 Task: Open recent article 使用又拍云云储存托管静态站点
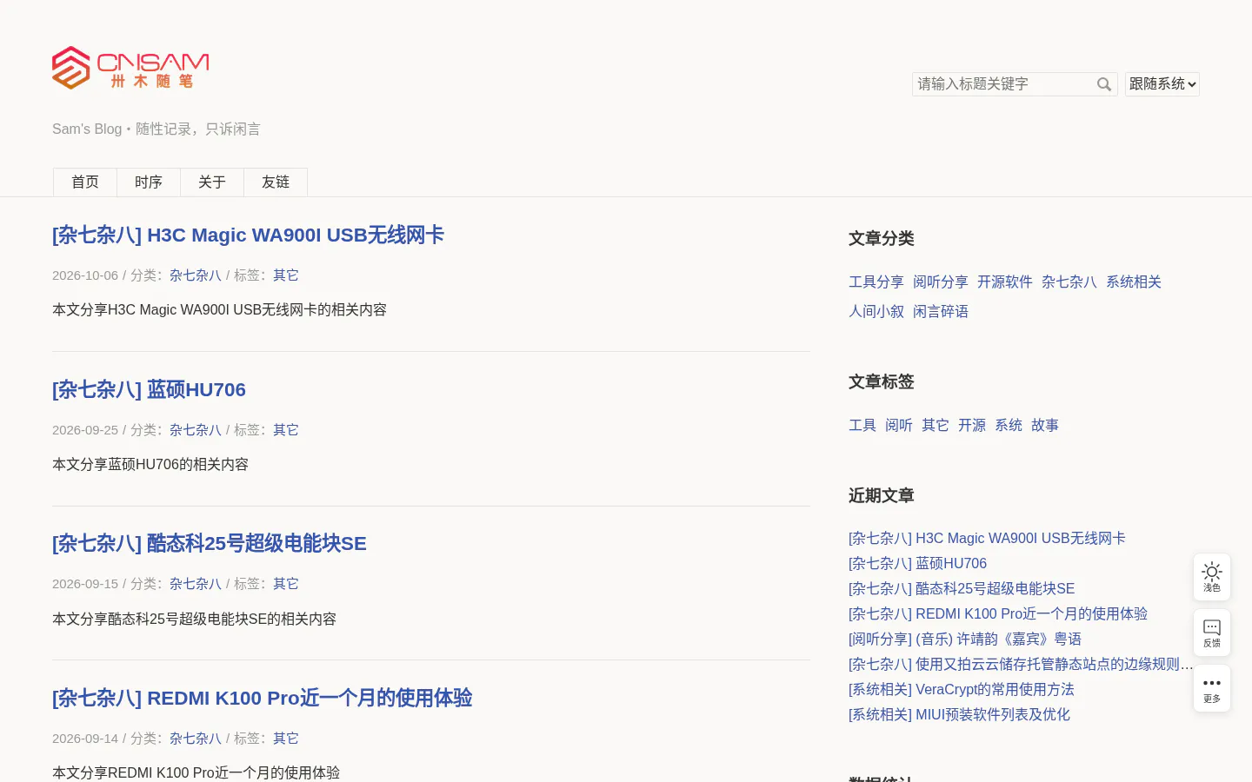pyautogui.click(x=1021, y=665)
